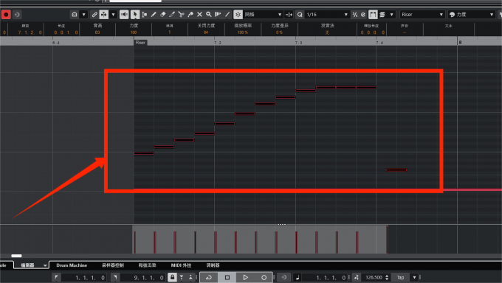Image resolution: width=502 pixels, height=283 pixels.
Task: Select the lowest MIDI note at the right
Action: tap(396, 170)
